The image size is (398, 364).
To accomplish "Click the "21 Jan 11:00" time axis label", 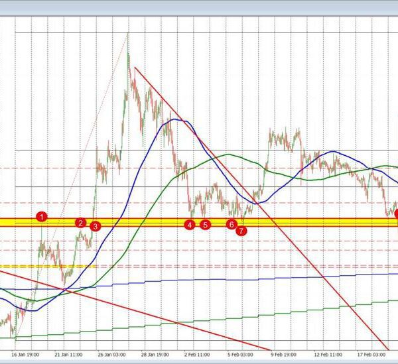I will [68, 354].
